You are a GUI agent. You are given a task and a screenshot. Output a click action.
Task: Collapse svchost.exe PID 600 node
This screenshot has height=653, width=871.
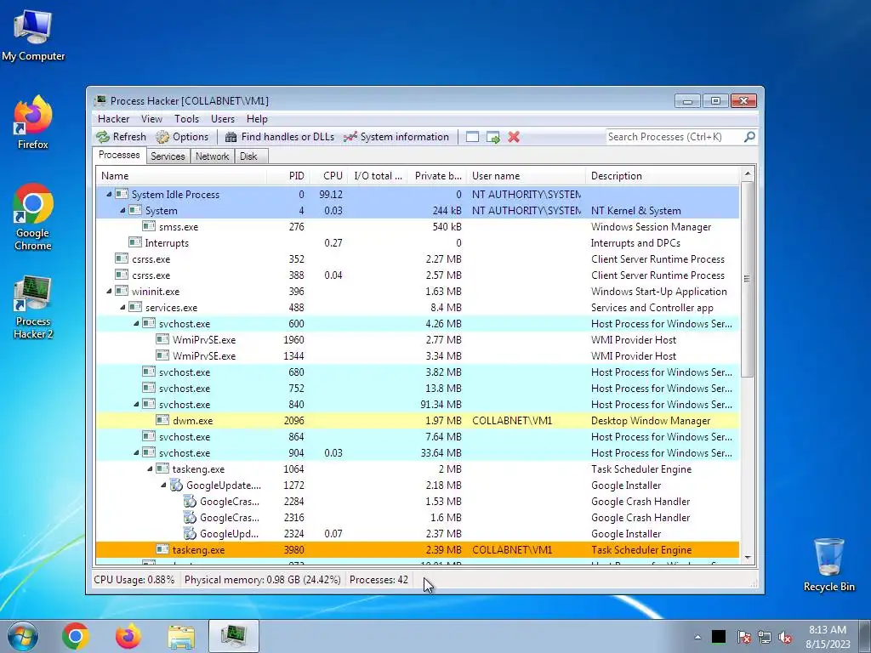pyautogui.click(x=136, y=324)
